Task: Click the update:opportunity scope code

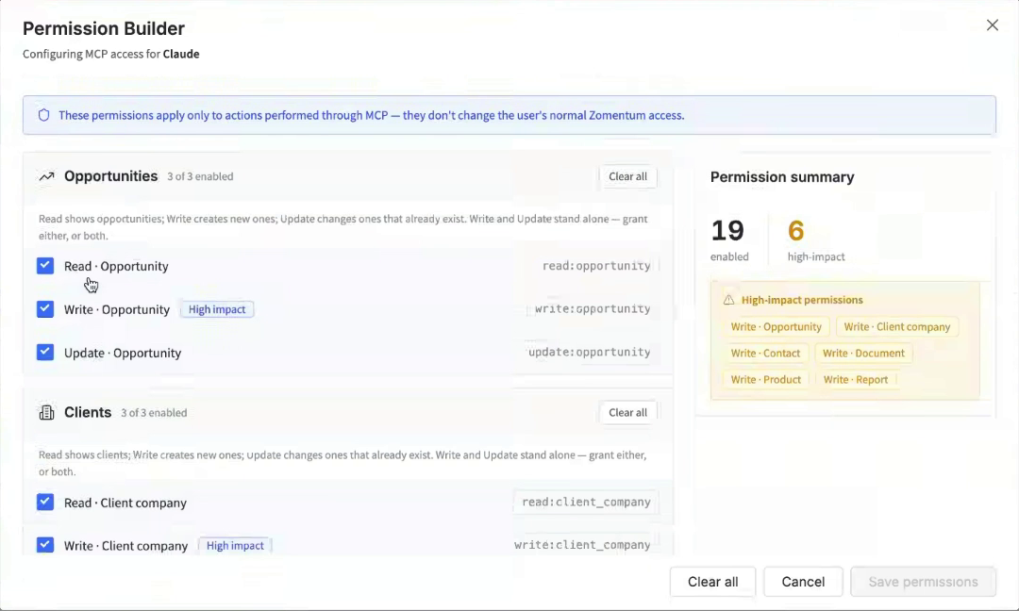Action: (589, 352)
